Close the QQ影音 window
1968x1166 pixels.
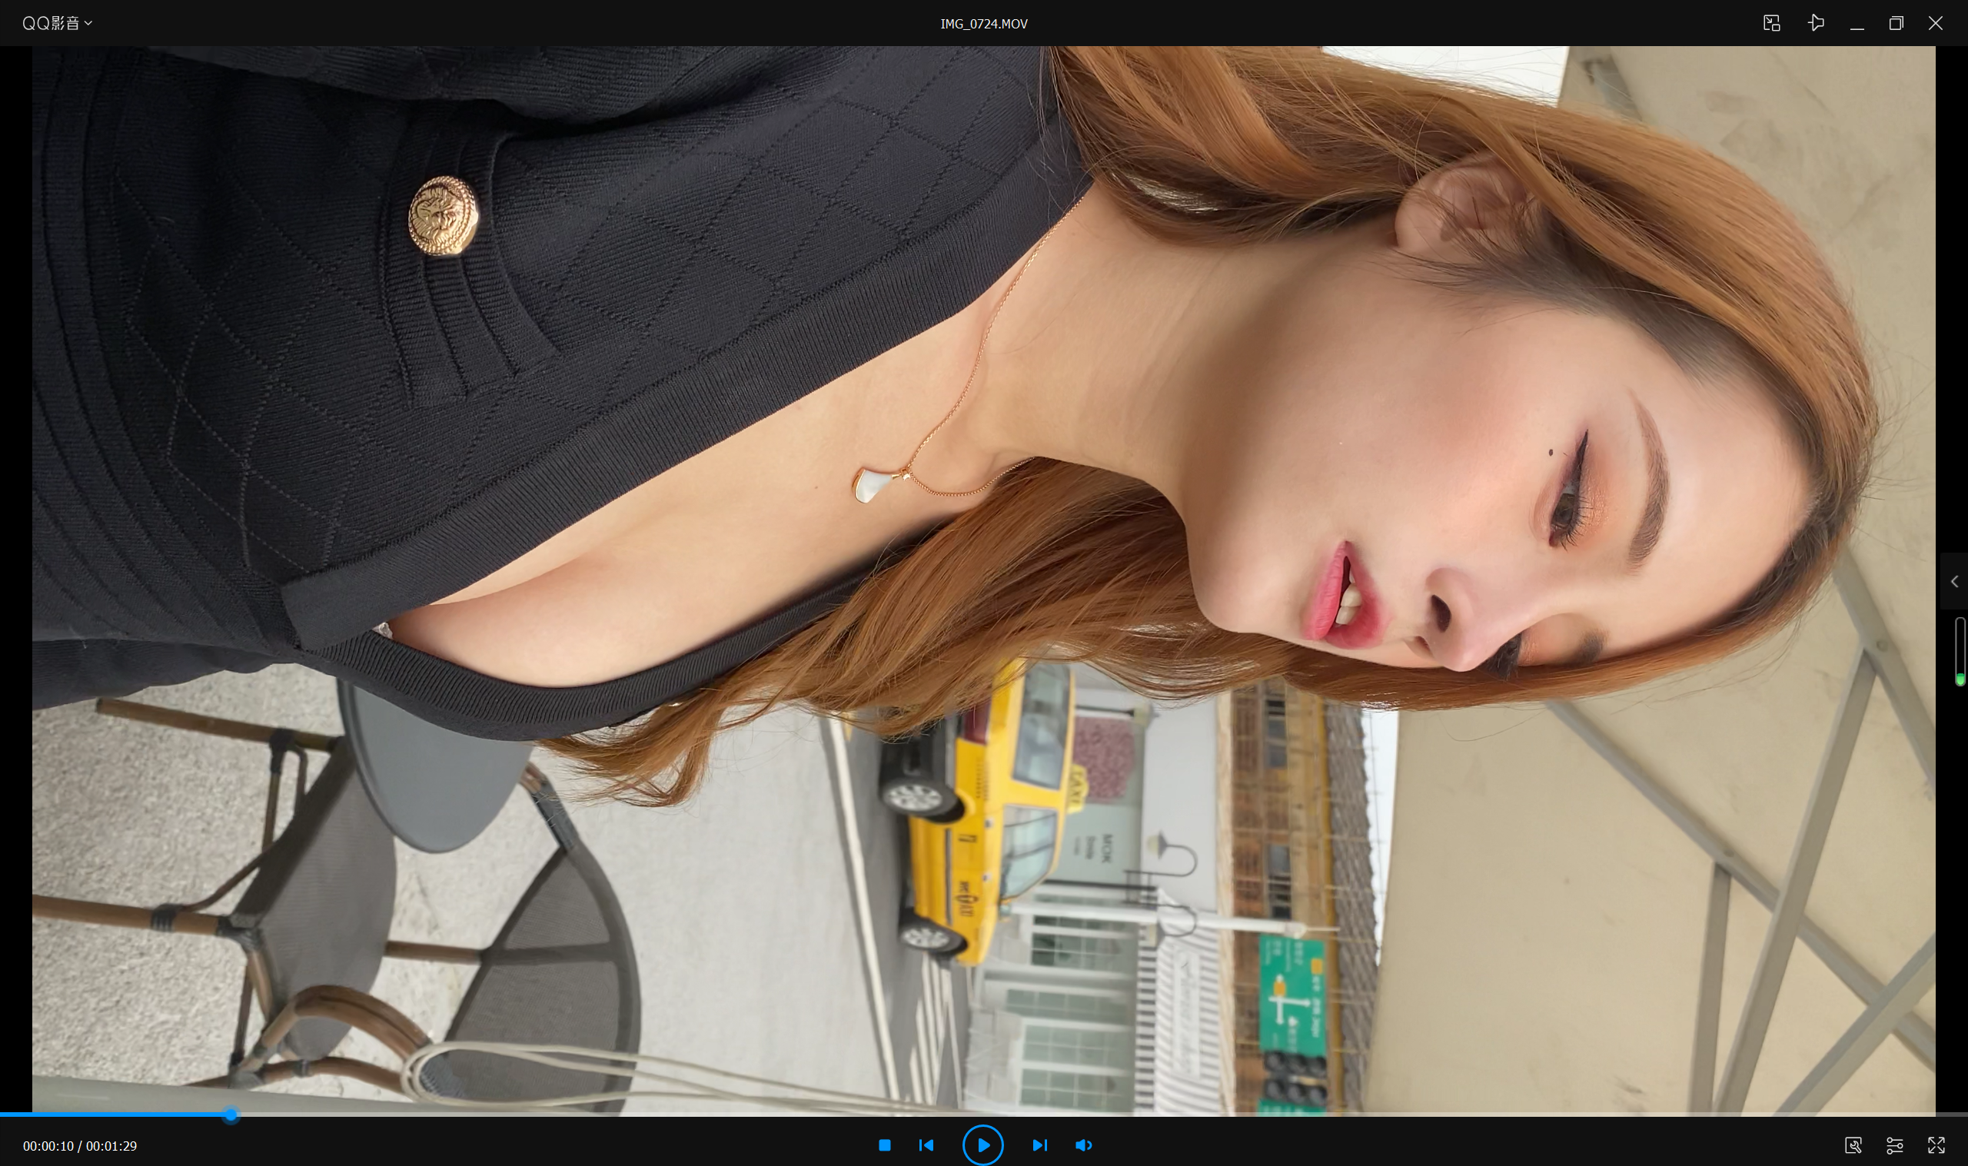point(1935,24)
